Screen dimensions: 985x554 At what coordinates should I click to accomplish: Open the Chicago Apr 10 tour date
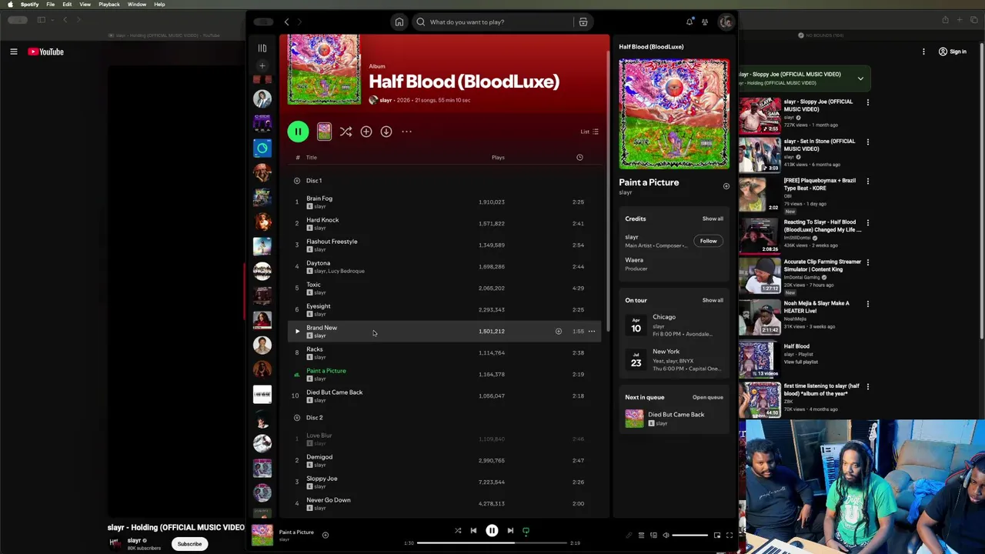[674, 325]
